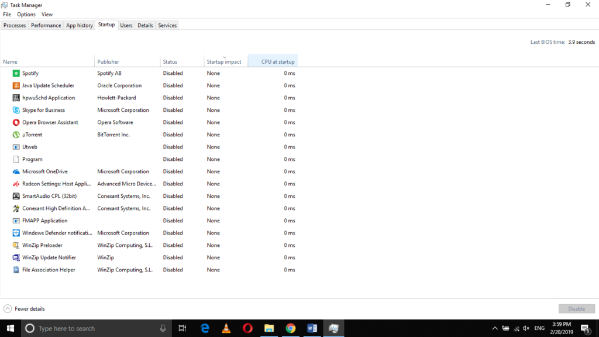The height and width of the screenshot is (337, 599).
Task: Click the battery tray icon
Action: (x=505, y=328)
